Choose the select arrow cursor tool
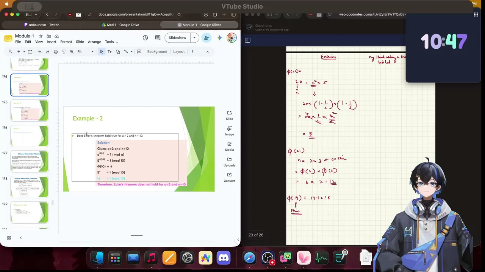 pyautogui.click(x=102, y=52)
